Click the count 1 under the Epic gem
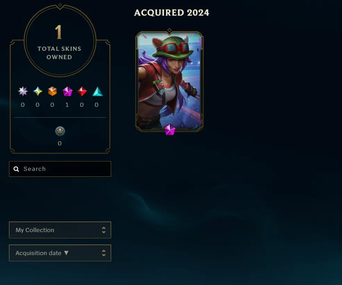 coord(67,105)
